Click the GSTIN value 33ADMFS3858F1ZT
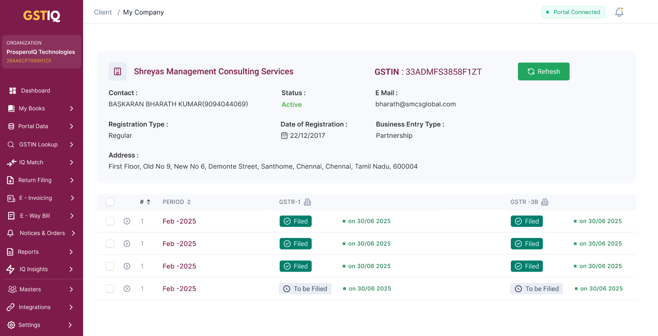658x336 pixels. tap(444, 72)
